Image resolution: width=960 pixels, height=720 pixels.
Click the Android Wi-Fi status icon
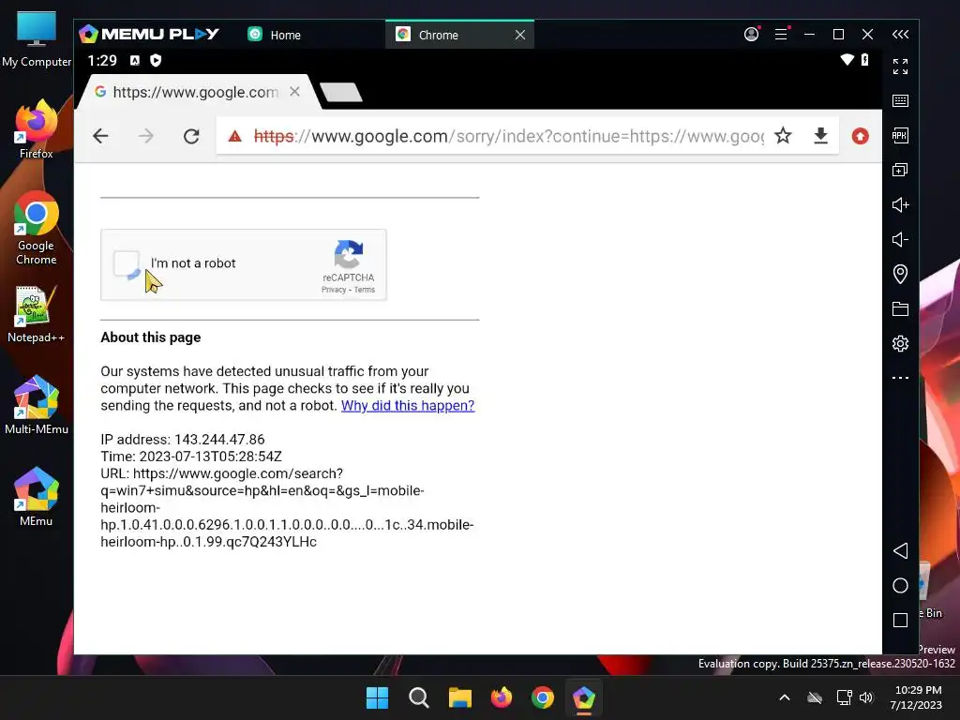pos(847,60)
